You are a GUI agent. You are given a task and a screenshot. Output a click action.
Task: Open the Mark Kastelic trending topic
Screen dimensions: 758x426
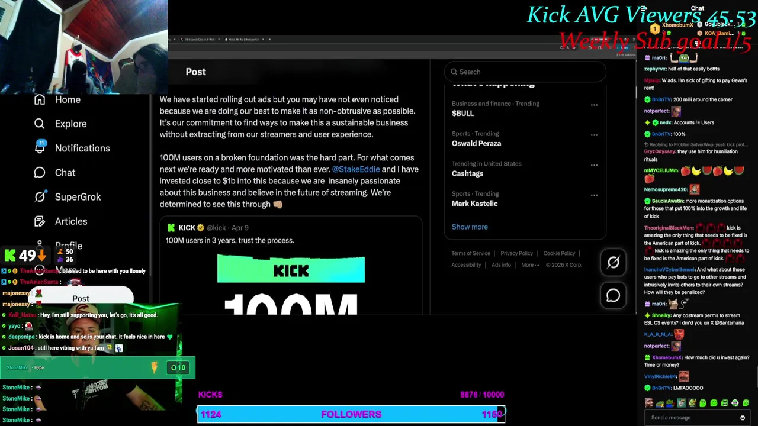click(x=474, y=204)
